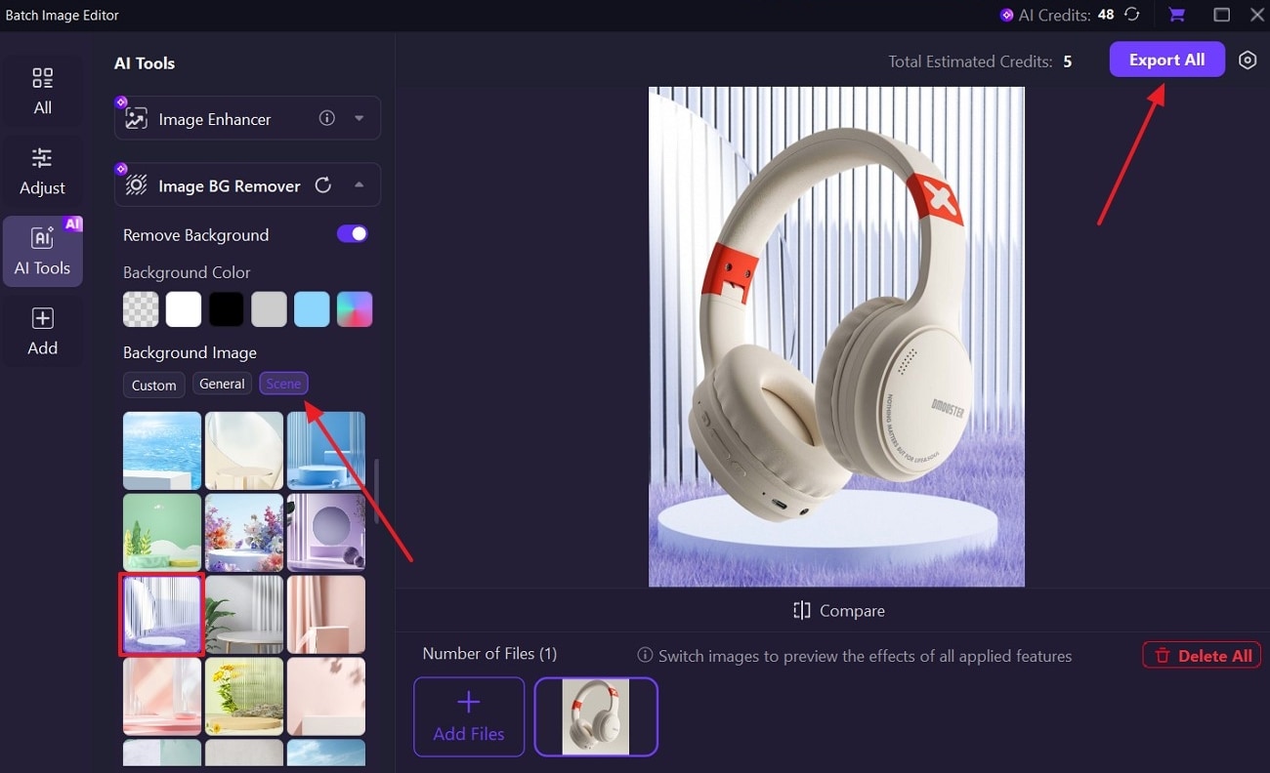The width and height of the screenshot is (1270, 773).
Task: Select the ocean water scene background
Action: 162,451
